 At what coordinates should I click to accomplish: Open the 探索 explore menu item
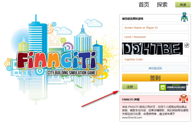coord(162,5)
